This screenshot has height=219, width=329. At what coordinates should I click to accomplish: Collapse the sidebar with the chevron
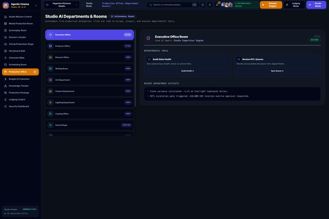[36, 5]
